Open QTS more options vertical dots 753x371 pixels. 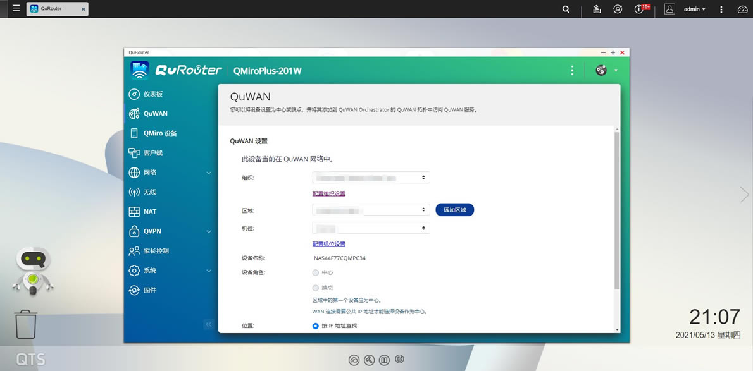click(x=721, y=9)
